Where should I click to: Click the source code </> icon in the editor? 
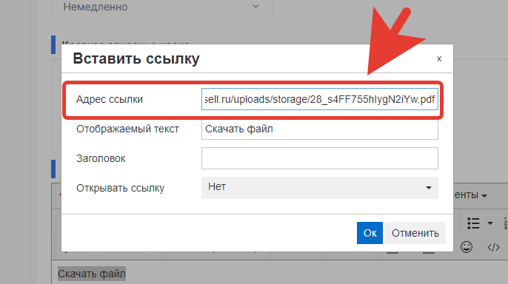(493, 248)
